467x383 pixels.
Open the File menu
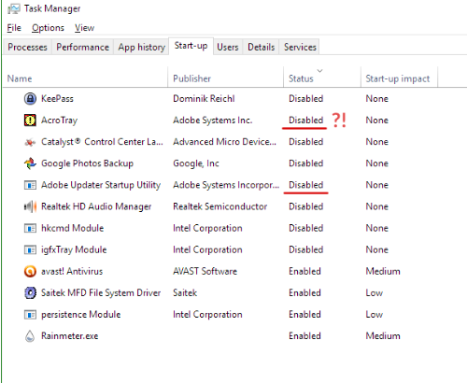[x=14, y=28]
